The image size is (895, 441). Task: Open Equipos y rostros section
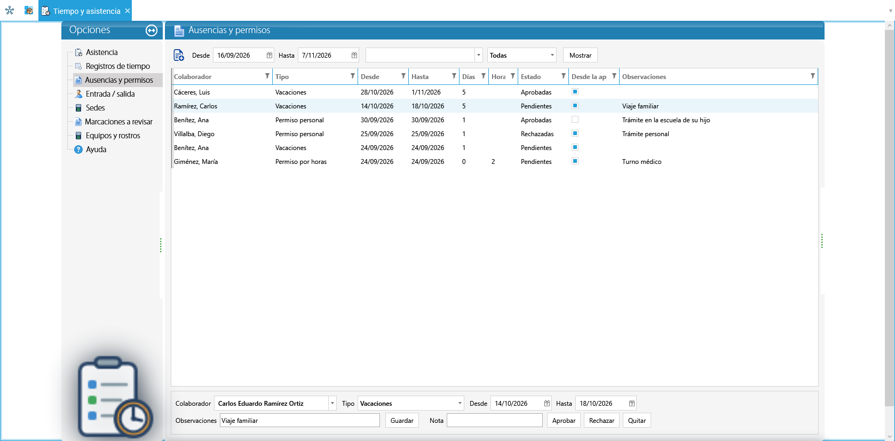tap(113, 136)
